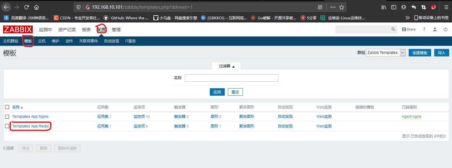Open the 群组 Zabbix Templates dropdown
452x168 pixels.
(x=386, y=53)
